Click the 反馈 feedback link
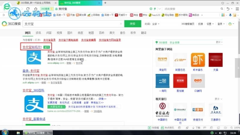This screenshot has width=240, height=135. 200,24
